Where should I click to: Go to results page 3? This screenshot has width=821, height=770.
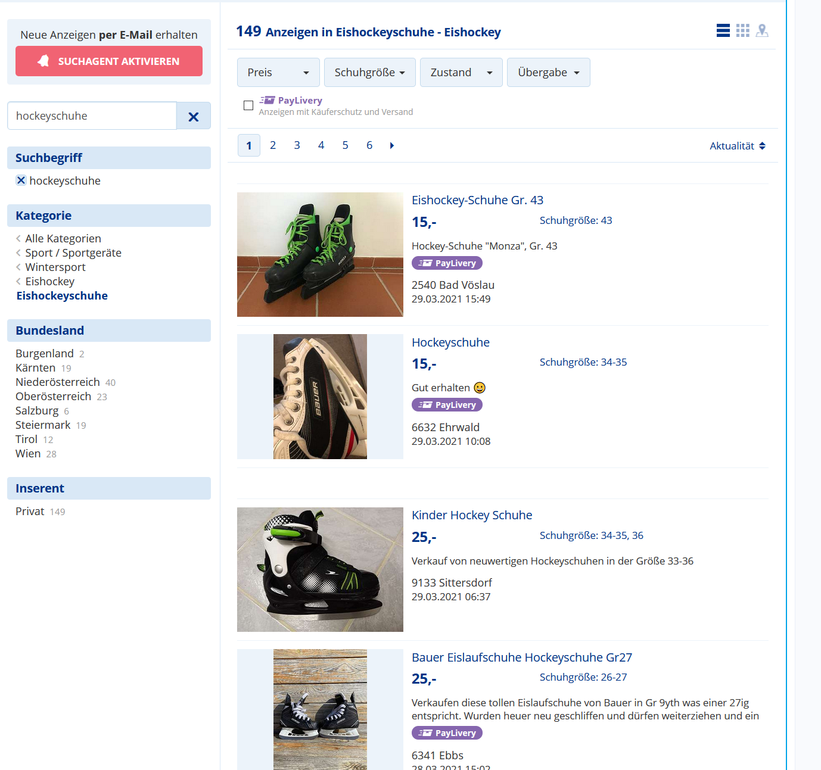coord(297,145)
